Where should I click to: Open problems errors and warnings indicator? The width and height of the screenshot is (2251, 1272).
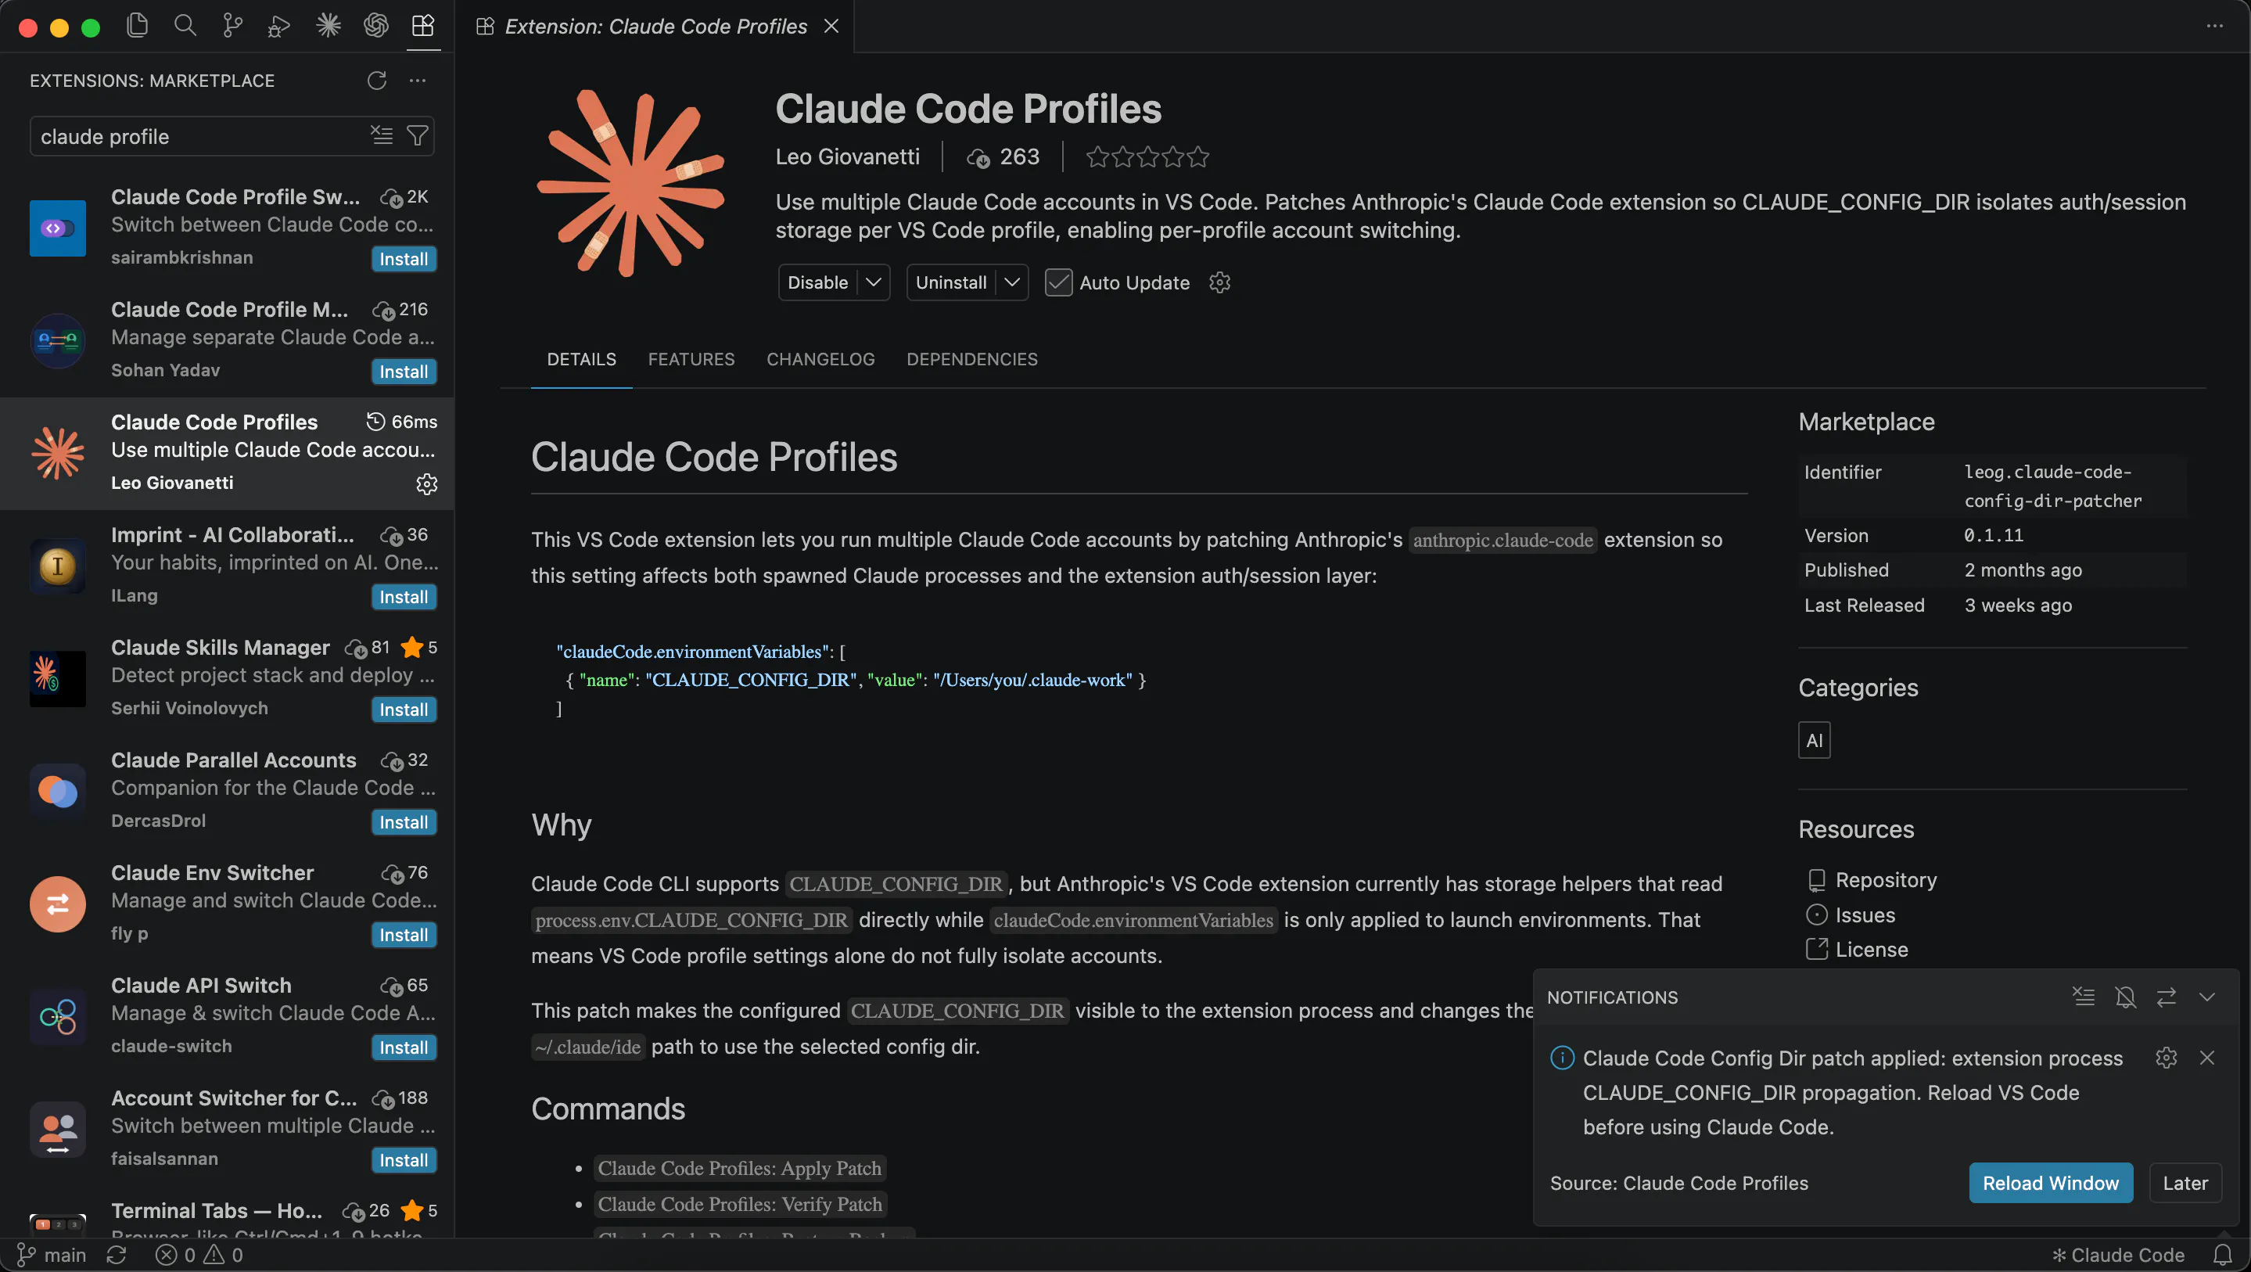199,1256
